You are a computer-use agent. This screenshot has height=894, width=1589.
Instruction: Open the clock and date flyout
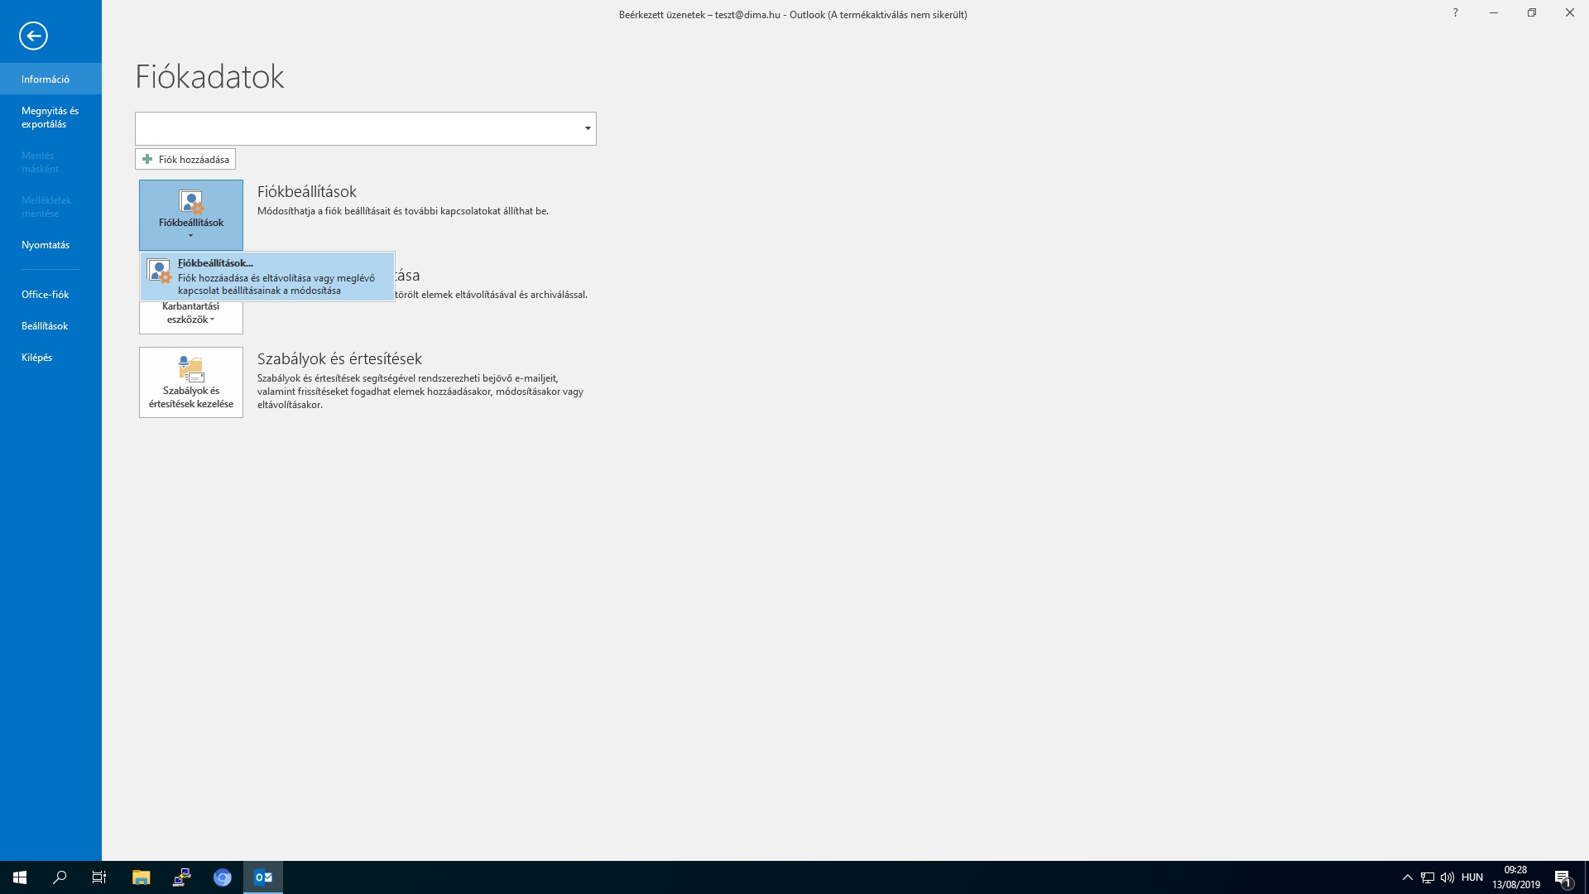point(1516,877)
